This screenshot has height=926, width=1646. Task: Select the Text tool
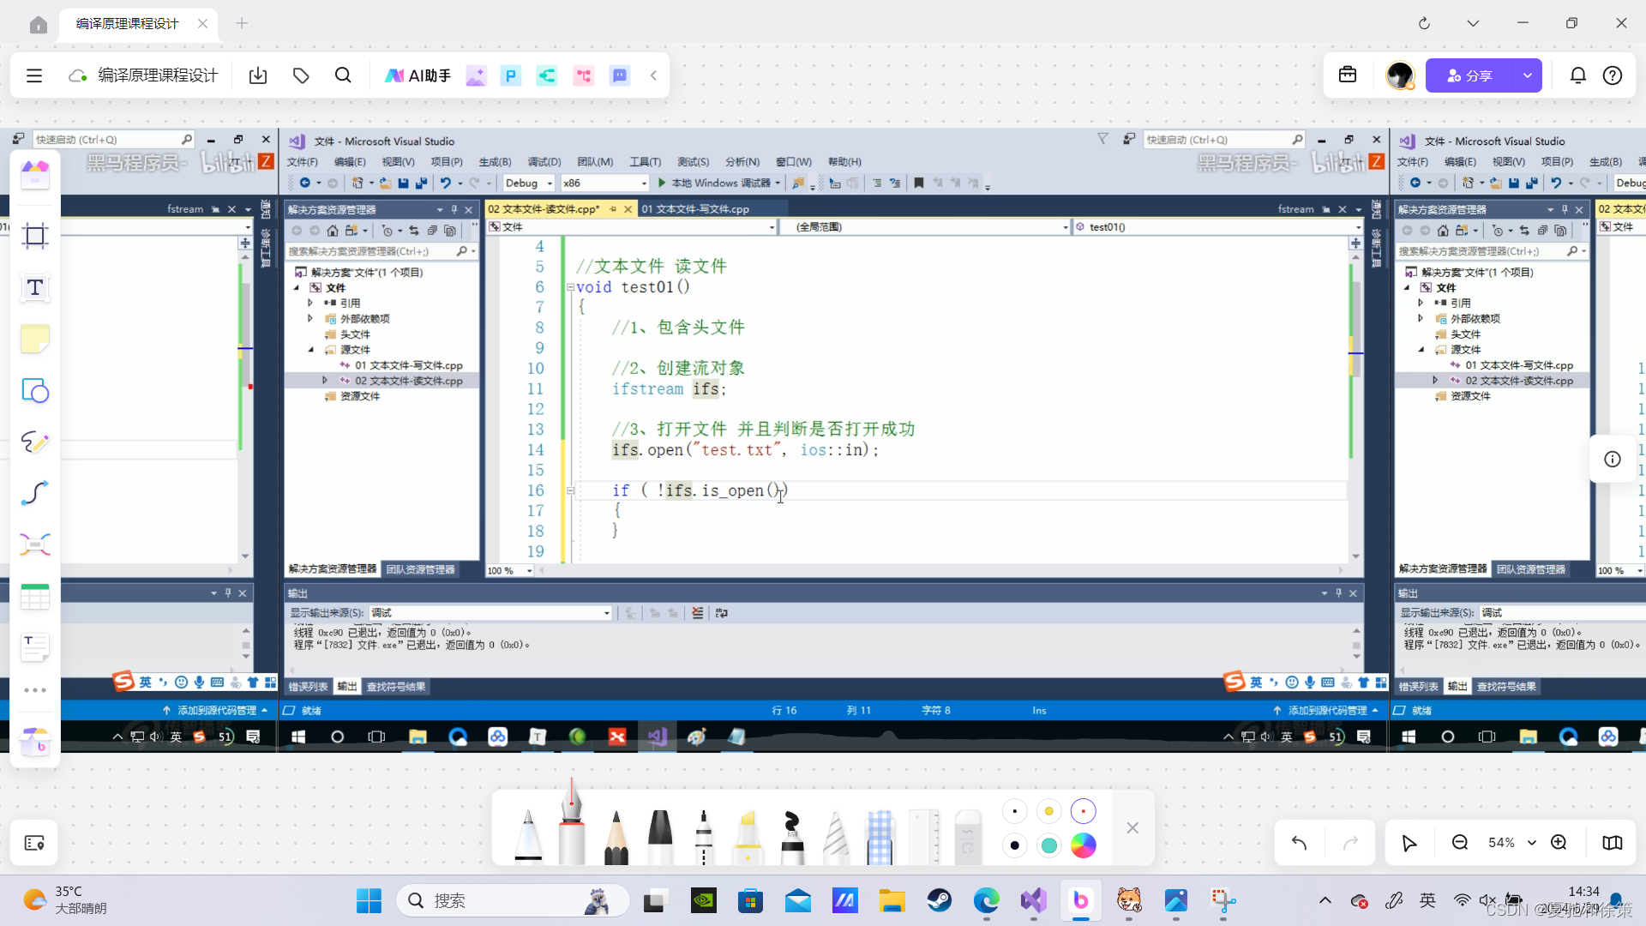pos(35,287)
